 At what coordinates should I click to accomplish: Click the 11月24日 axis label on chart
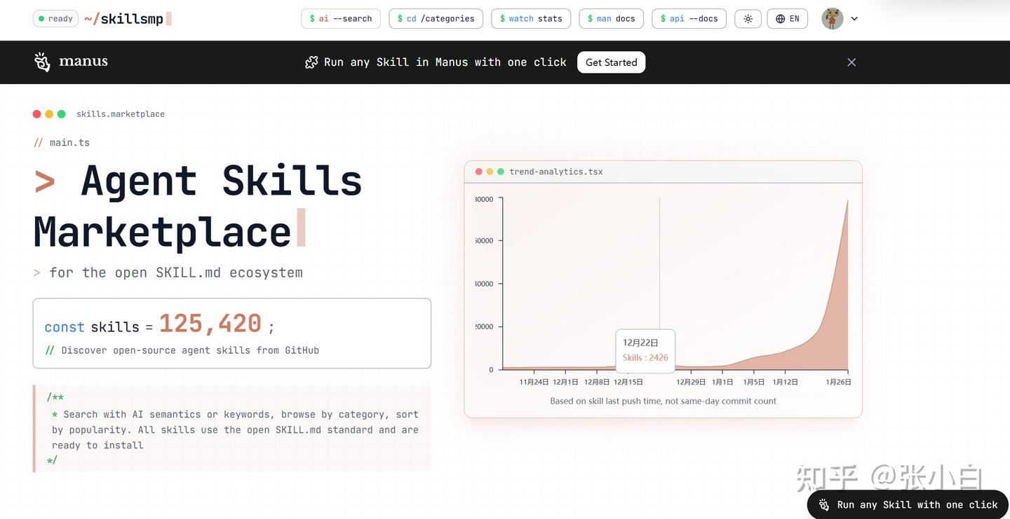534,382
